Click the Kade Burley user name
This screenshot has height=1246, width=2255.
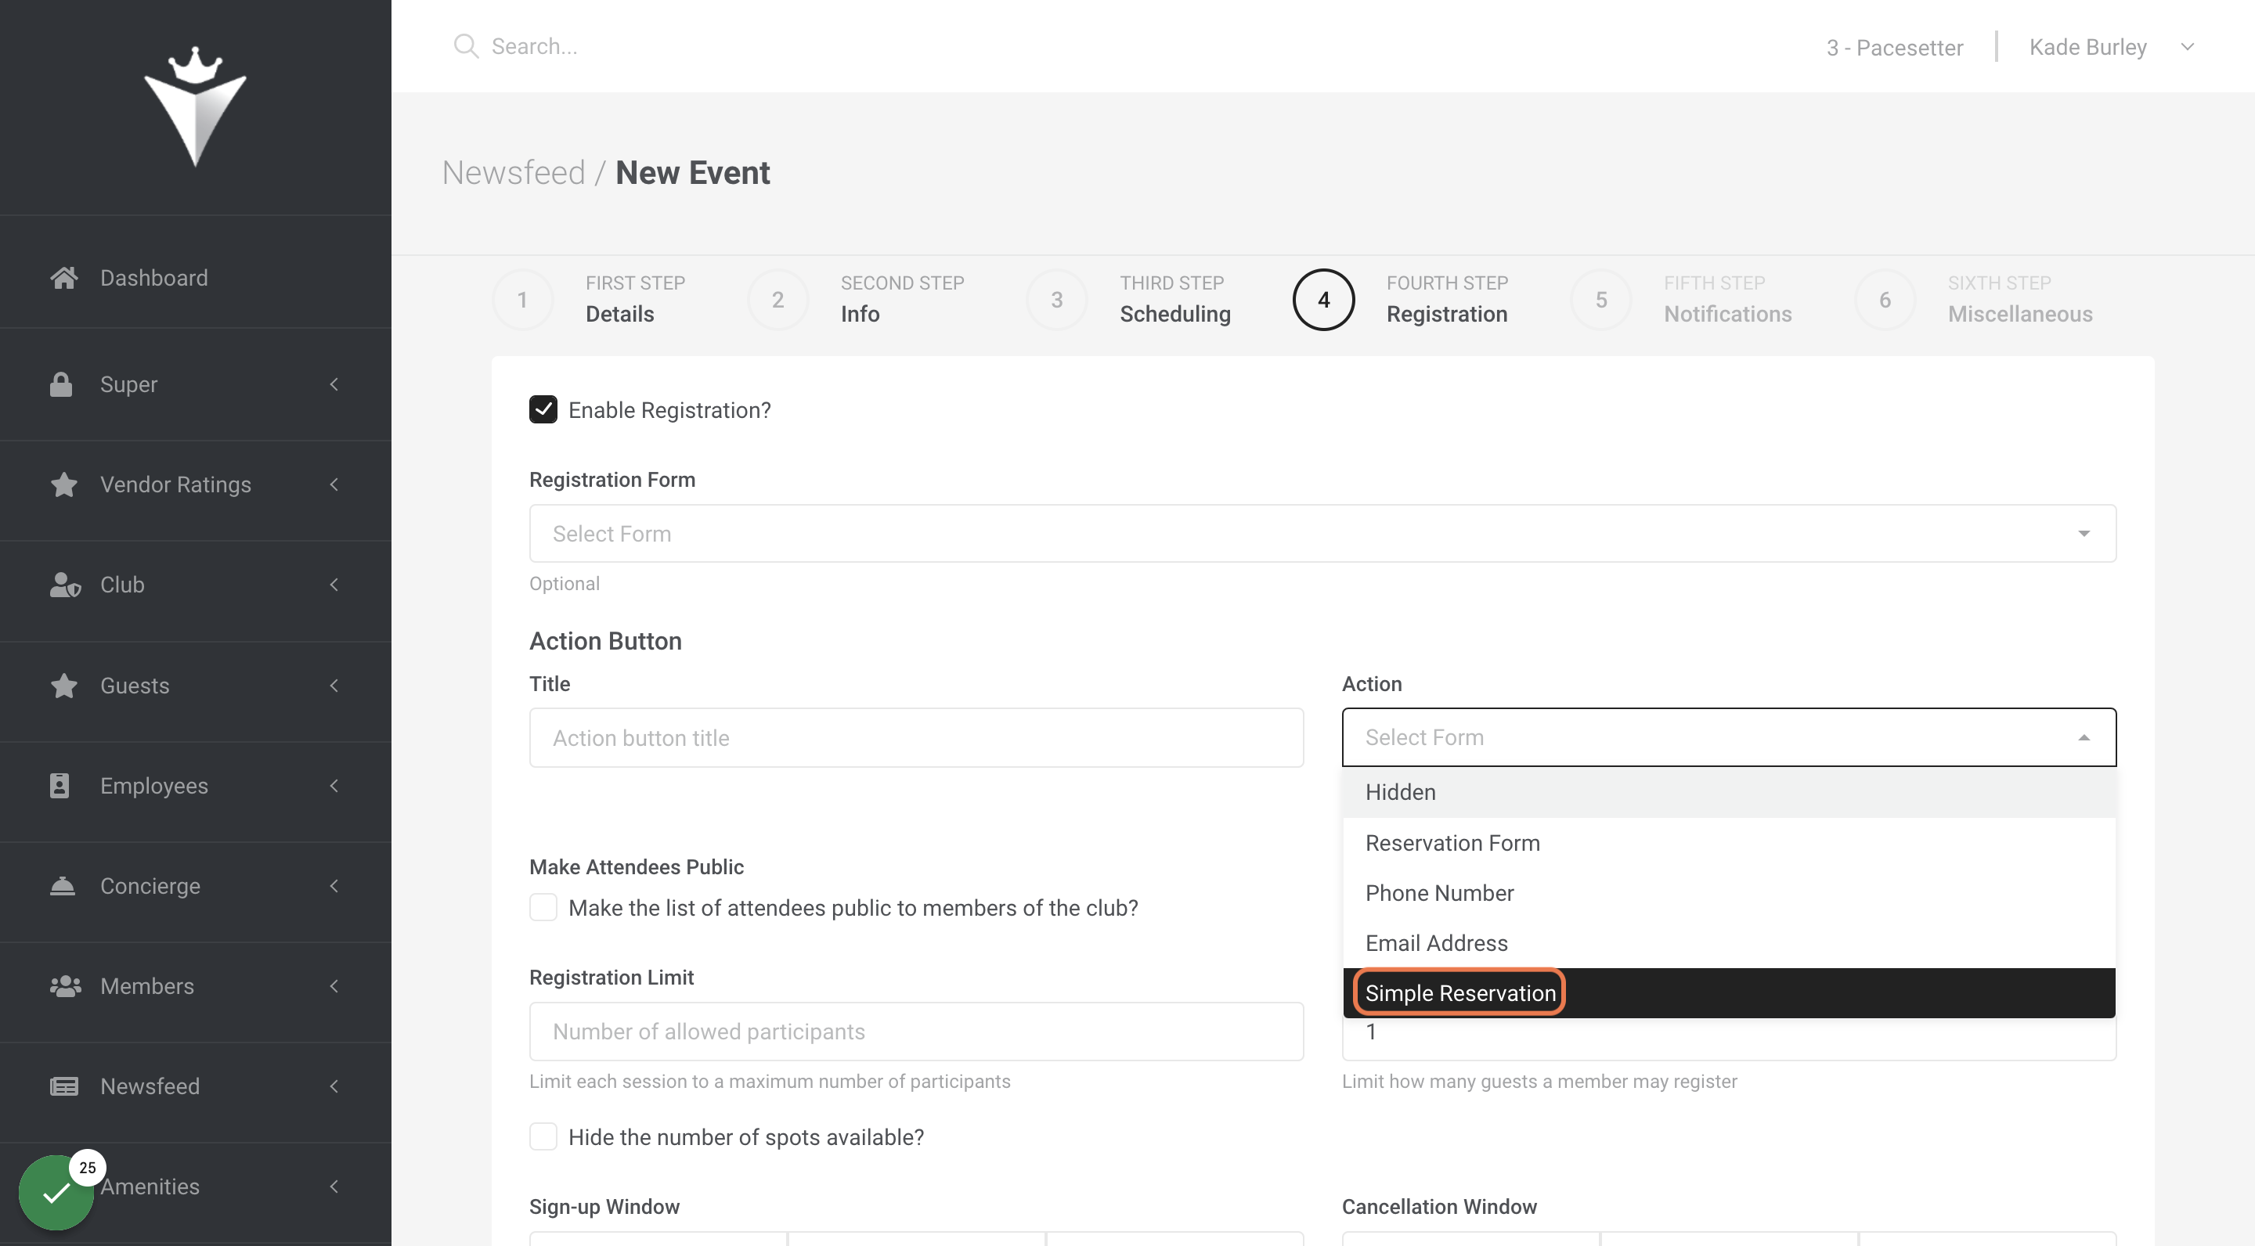pos(2087,47)
